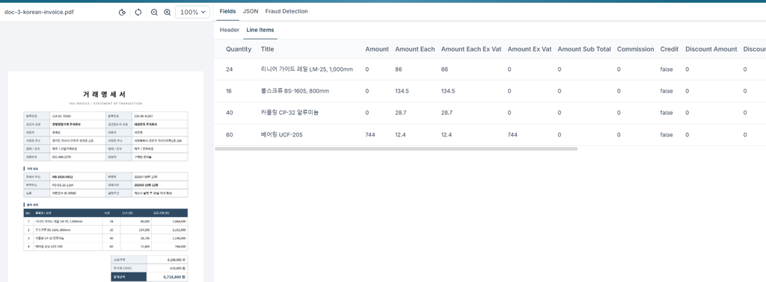
Task: Select the quantity cell showing 60
Action: click(x=230, y=135)
